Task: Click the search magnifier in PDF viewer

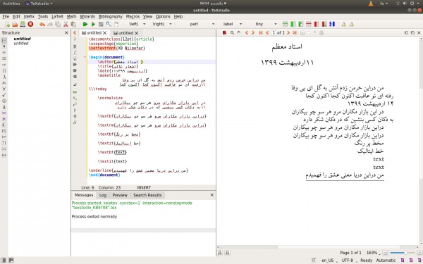Action: [232, 33]
